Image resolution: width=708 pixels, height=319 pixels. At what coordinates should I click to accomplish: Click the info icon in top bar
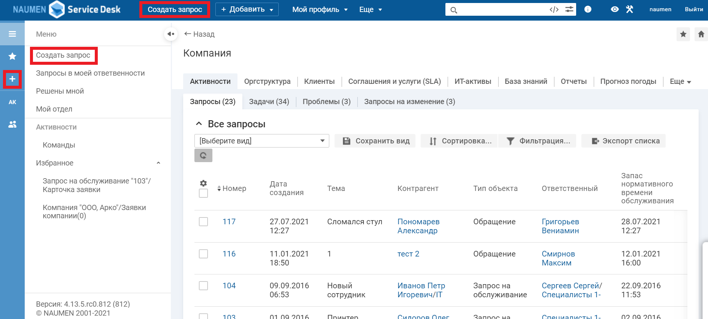pyautogui.click(x=588, y=9)
